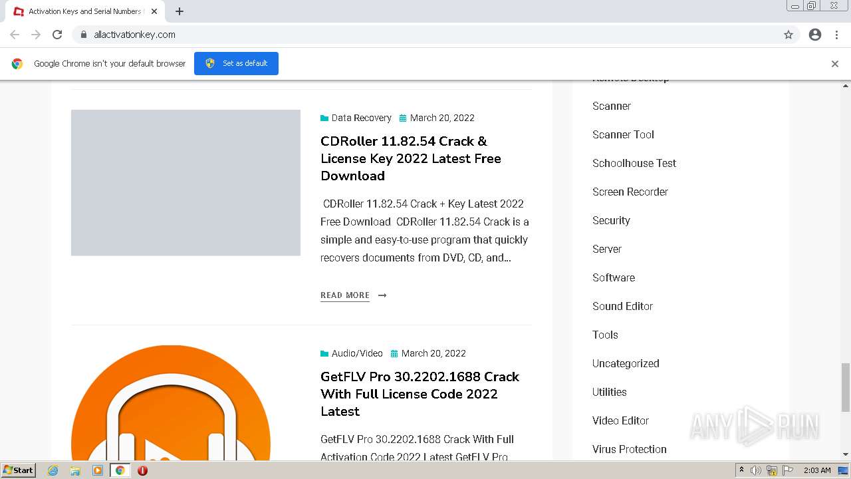
Task: Open the CDRoller 11.82.54 Crack article title
Action: coord(411,158)
